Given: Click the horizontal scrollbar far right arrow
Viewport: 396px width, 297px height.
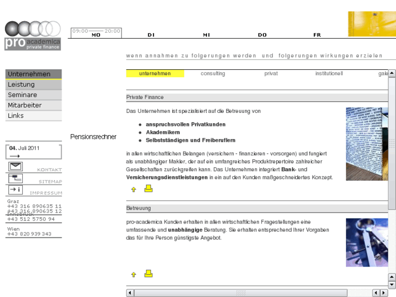Looking at the screenshot, I should point(384,293).
